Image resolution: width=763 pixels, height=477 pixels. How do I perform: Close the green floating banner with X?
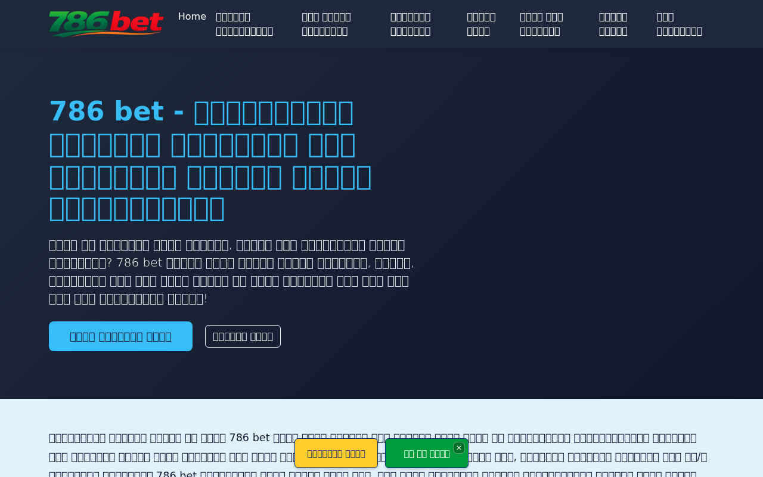[x=459, y=448]
